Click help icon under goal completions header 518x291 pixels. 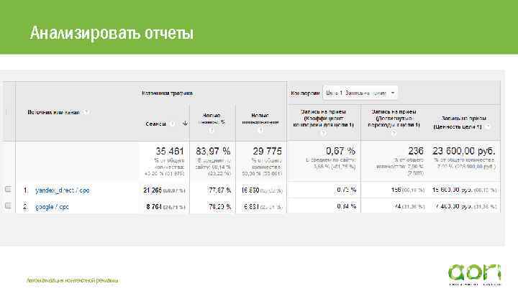point(394,133)
